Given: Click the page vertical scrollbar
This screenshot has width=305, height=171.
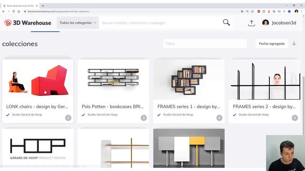Looking at the screenshot, I should pyautogui.click(x=304, y=105).
